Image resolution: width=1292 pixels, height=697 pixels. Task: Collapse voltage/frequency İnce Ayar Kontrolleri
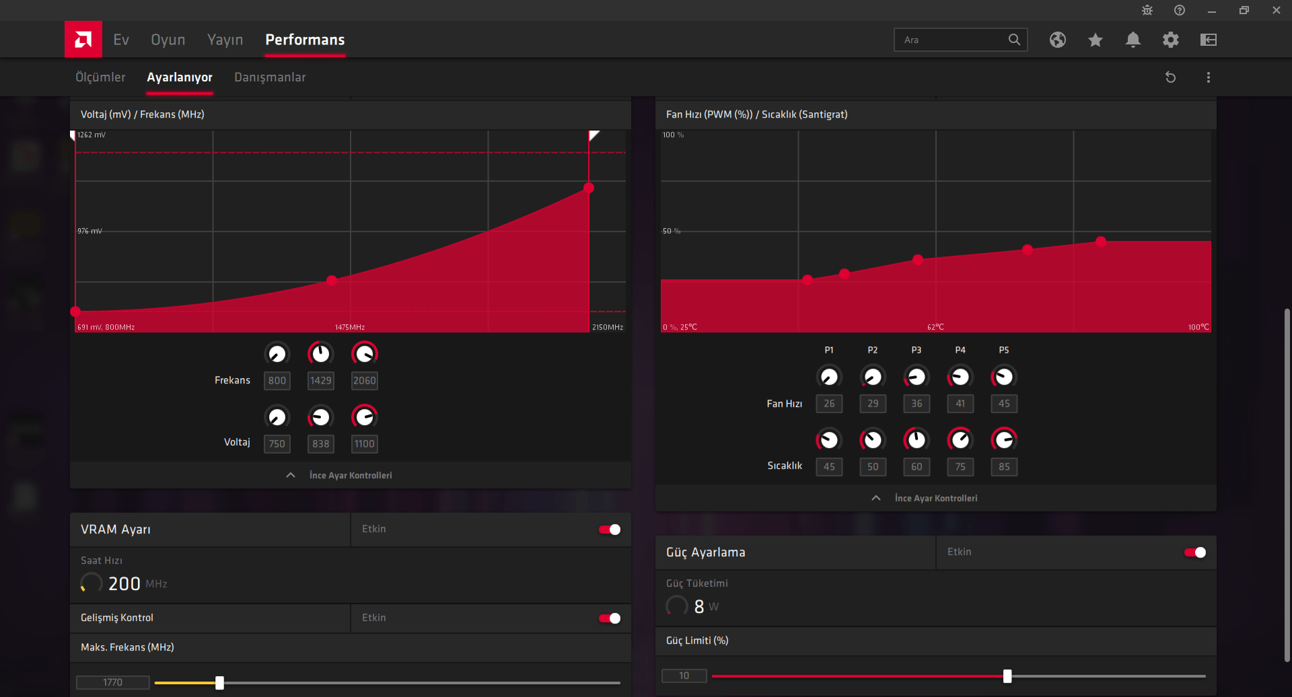pyautogui.click(x=351, y=475)
